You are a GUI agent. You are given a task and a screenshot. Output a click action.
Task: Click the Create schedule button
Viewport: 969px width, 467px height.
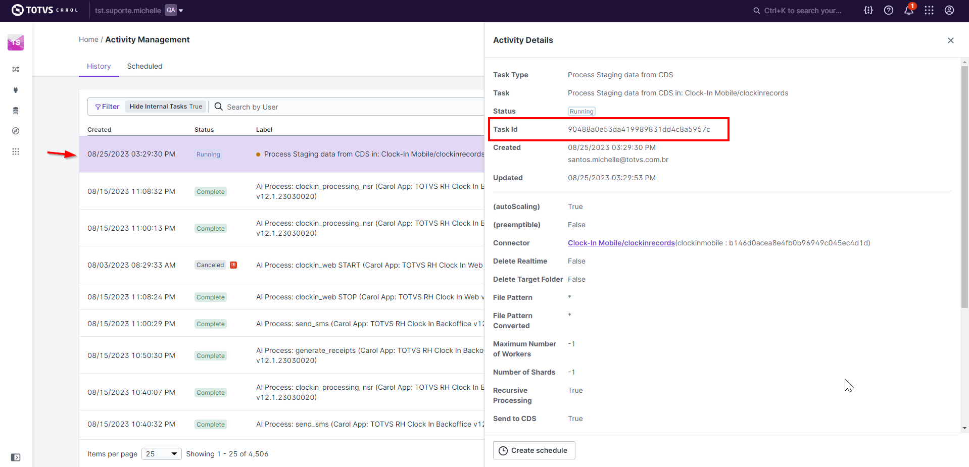(534, 450)
